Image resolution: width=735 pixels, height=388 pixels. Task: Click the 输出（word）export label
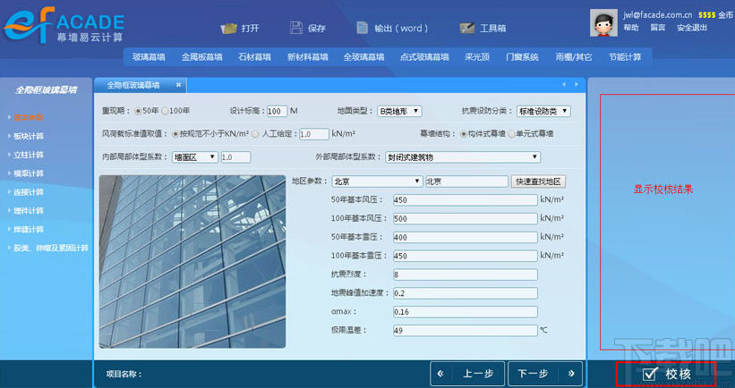point(401,29)
